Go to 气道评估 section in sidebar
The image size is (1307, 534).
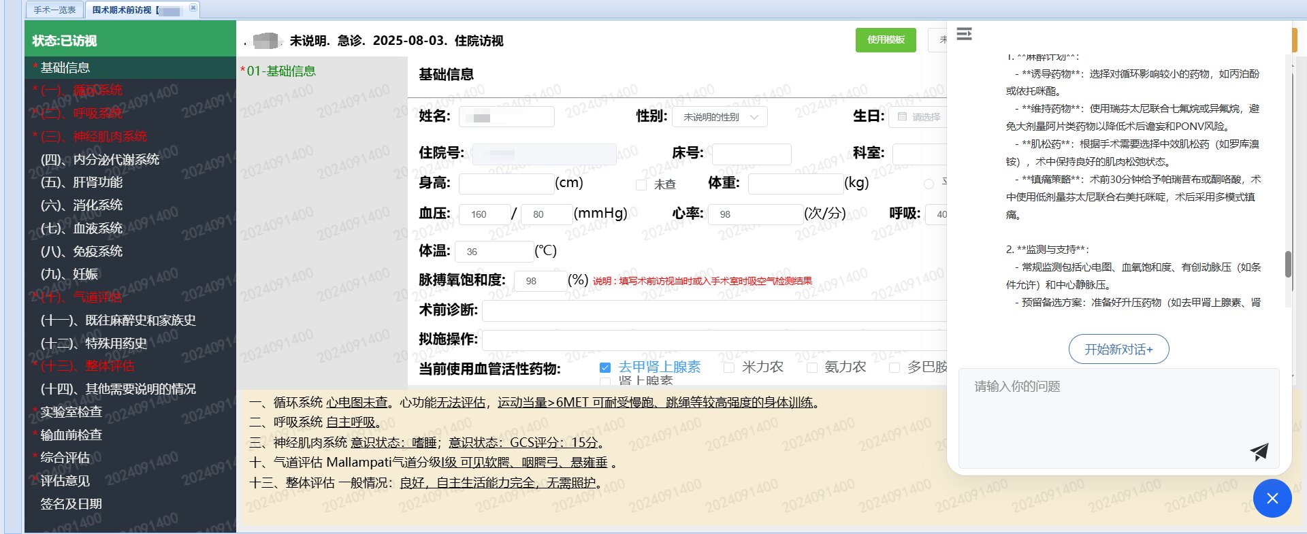click(97, 297)
